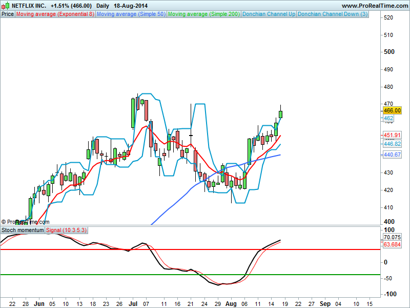Click the -50 oscillator axis label
The height and width of the screenshot is (308, 410).
tap(388, 278)
